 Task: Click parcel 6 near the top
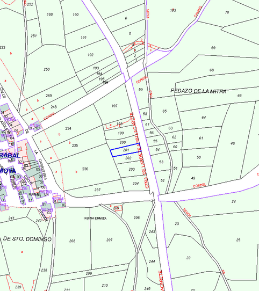pos(126,18)
